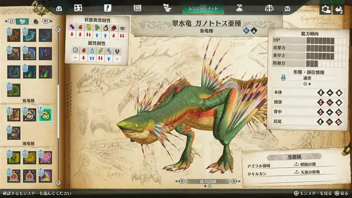Image resolution: width=352 pixels, height=198 pixels.
Task: Select the black second form page dot
Action: point(310,84)
